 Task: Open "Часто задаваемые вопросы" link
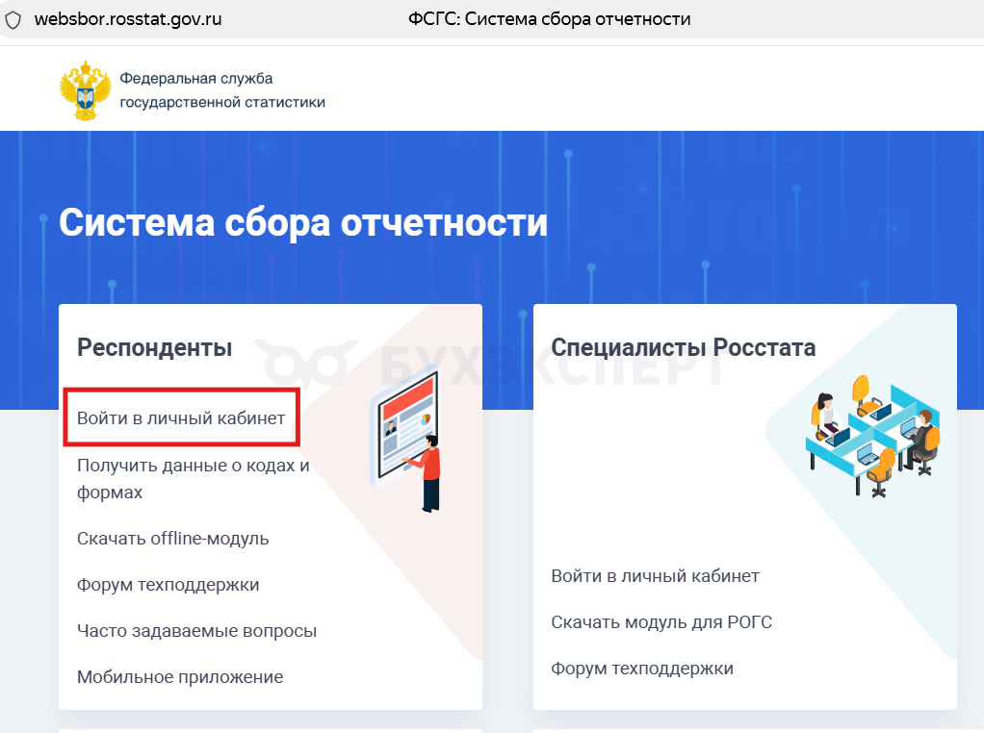coord(196,631)
